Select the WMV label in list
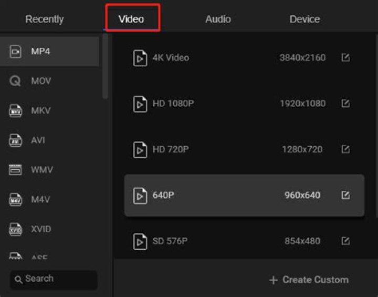Screen dimensions: 378x297 (x=42, y=170)
